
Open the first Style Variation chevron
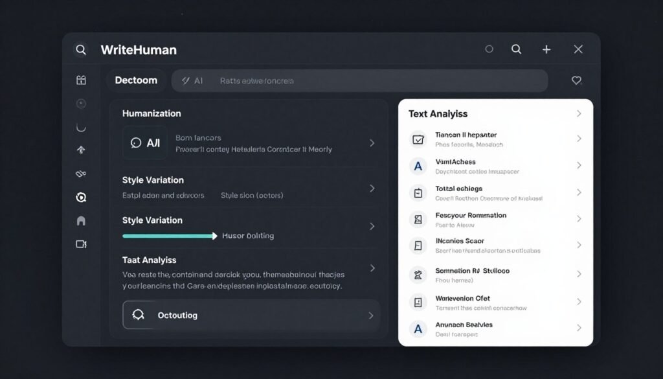(x=373, y=187)
